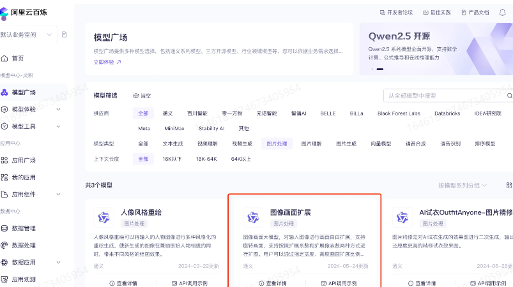
Task: Select 64K以上 context length
Action: pyautogui.click(x=241, y=159)
